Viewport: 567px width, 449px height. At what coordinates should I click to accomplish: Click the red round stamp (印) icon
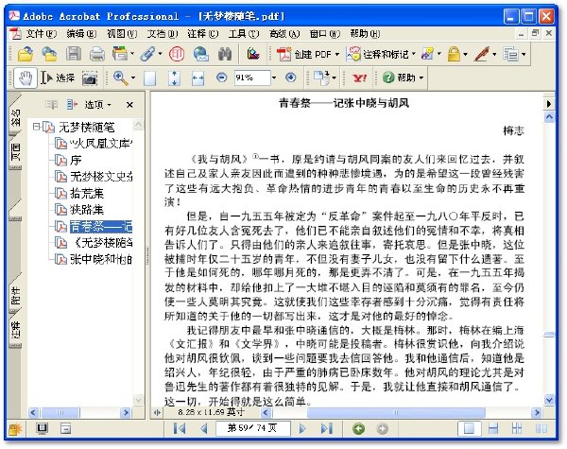pos(177,54)
